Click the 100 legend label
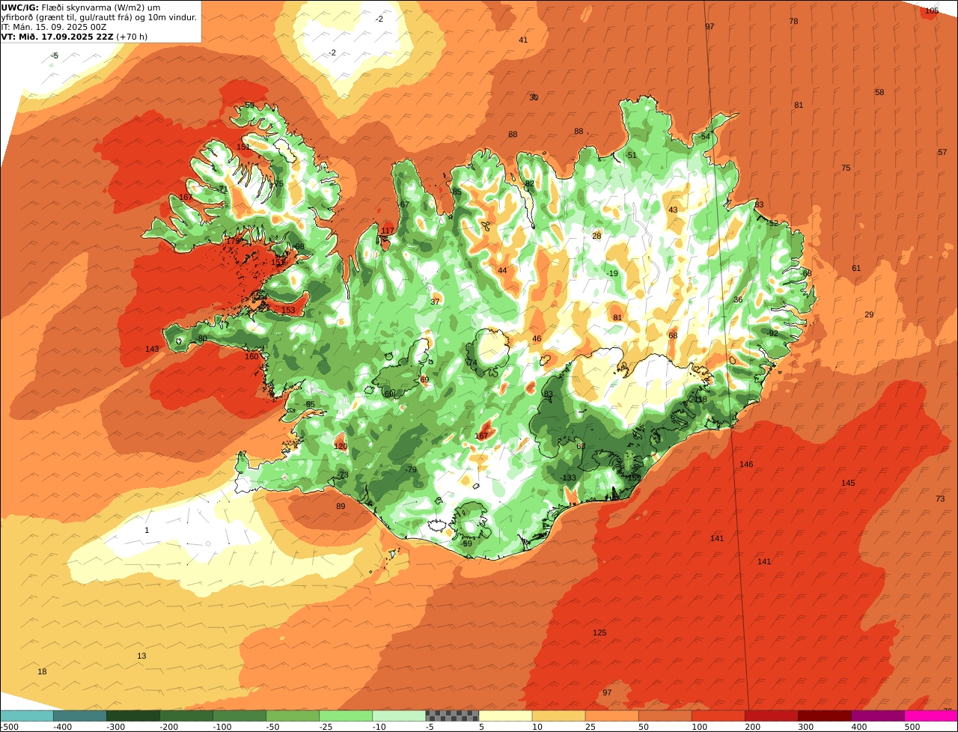The image size is (958, 732). pos(699,727)
